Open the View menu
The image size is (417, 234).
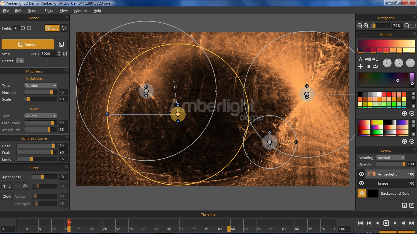(x=63, y=11)
